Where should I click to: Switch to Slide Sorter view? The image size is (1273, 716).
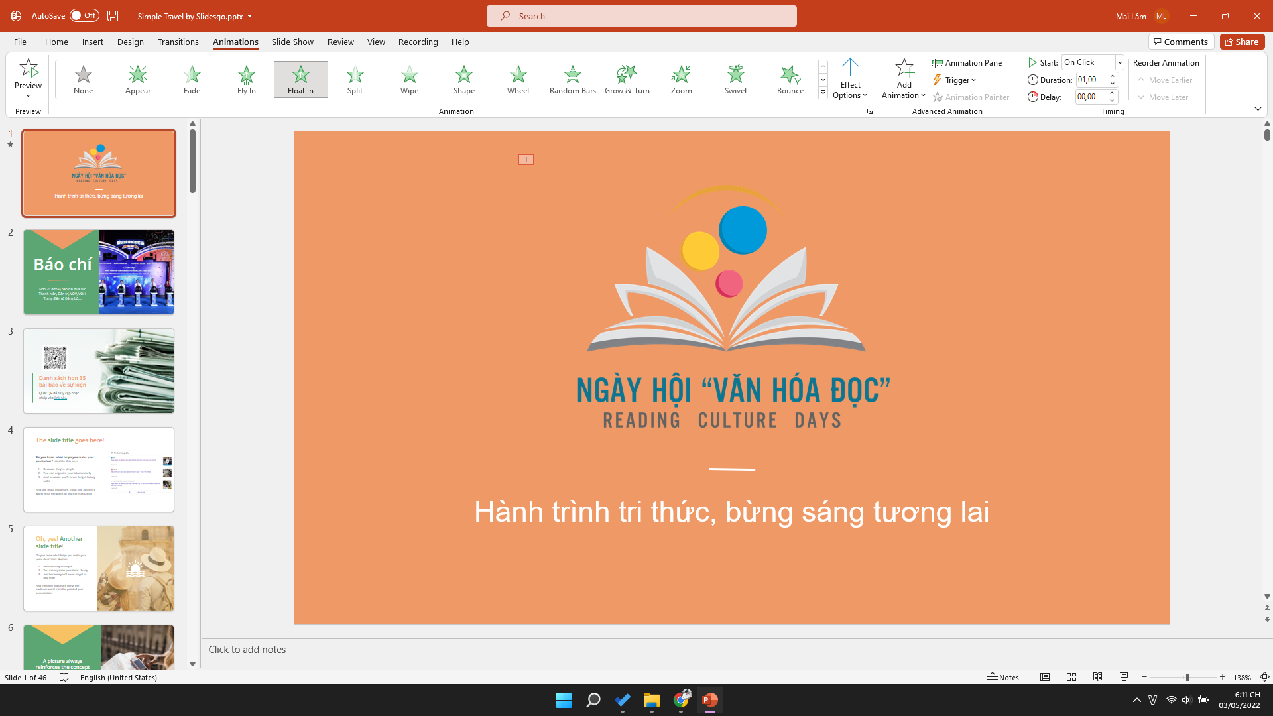(x=1071, y=677)
